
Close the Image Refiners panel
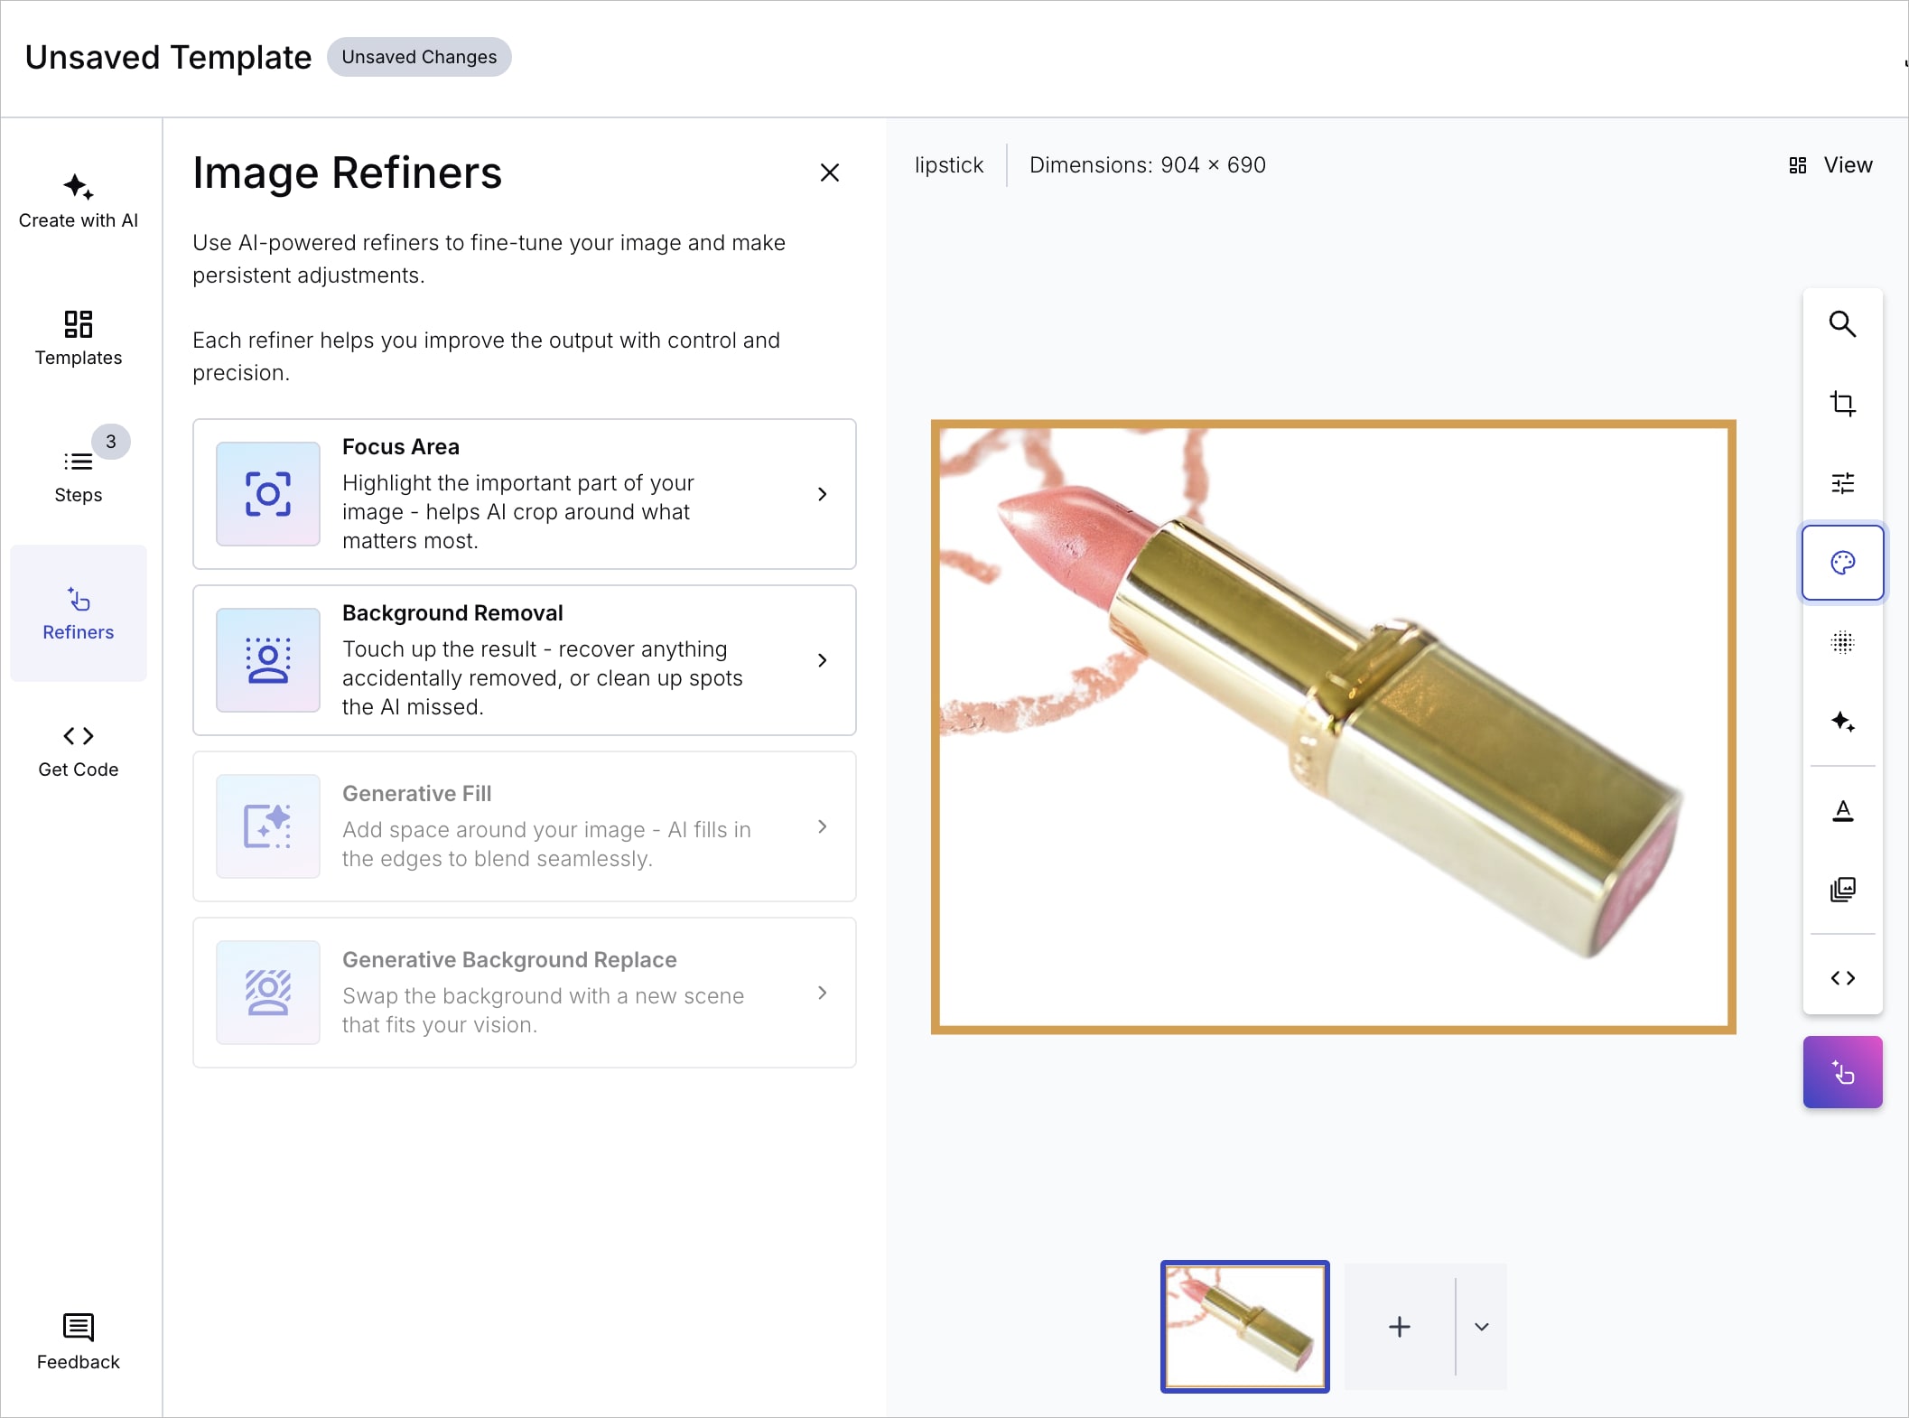tap(829, 173)
